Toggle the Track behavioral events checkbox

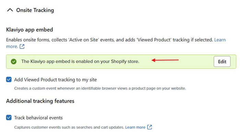[9, 117]
